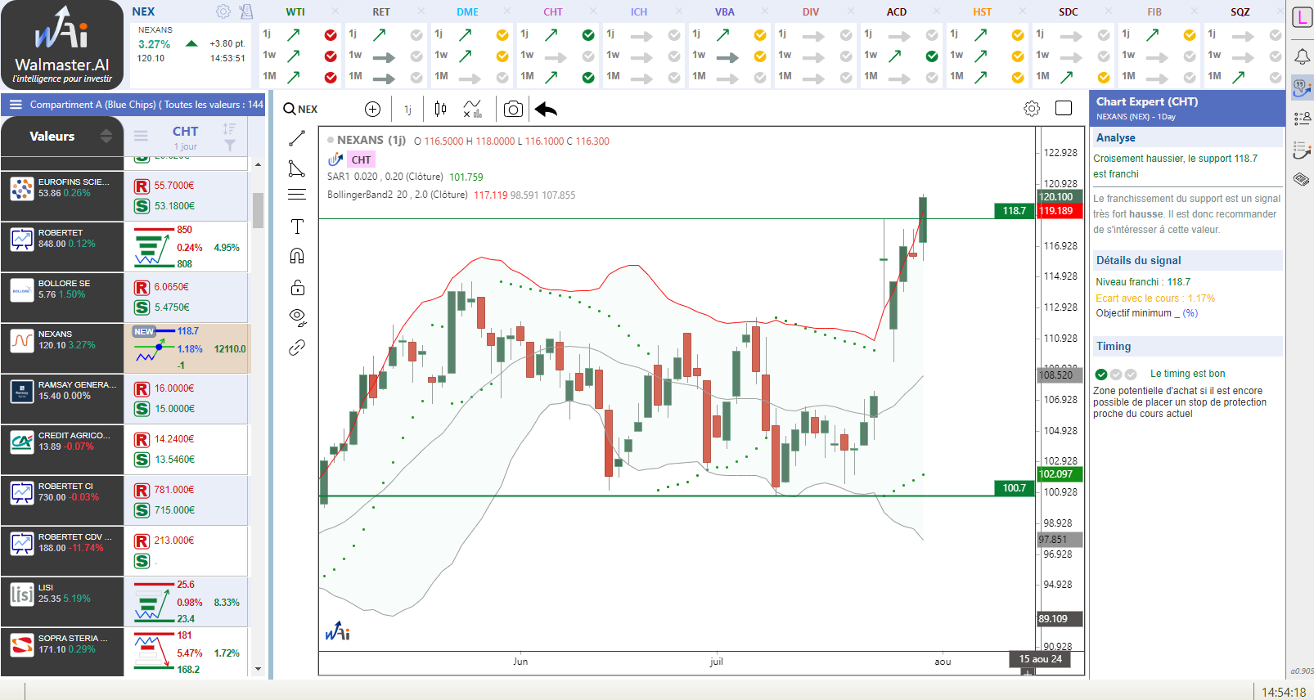Select the polyline pattern drawing tool

pyautogui.click(x=297, y=168)
